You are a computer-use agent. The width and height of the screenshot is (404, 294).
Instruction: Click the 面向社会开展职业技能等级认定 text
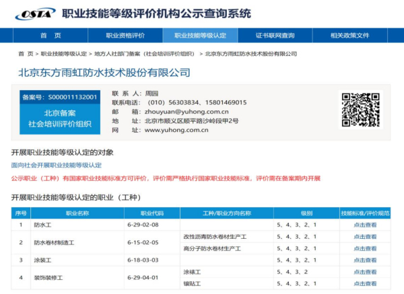[56, 165]
